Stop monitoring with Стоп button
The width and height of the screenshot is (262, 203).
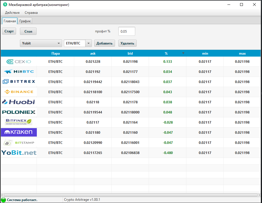click(28, 31)
